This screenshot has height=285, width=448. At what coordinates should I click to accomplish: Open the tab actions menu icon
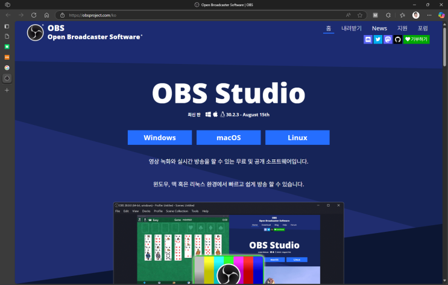pyautogui.click(x=7, y=27)
